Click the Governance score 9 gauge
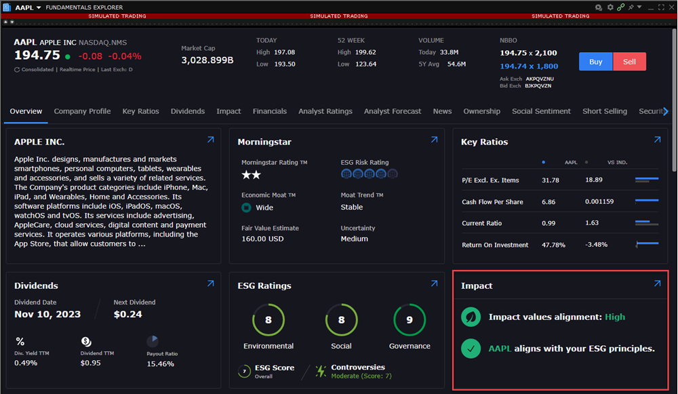The image size is (678, 394). pos(410,320)
